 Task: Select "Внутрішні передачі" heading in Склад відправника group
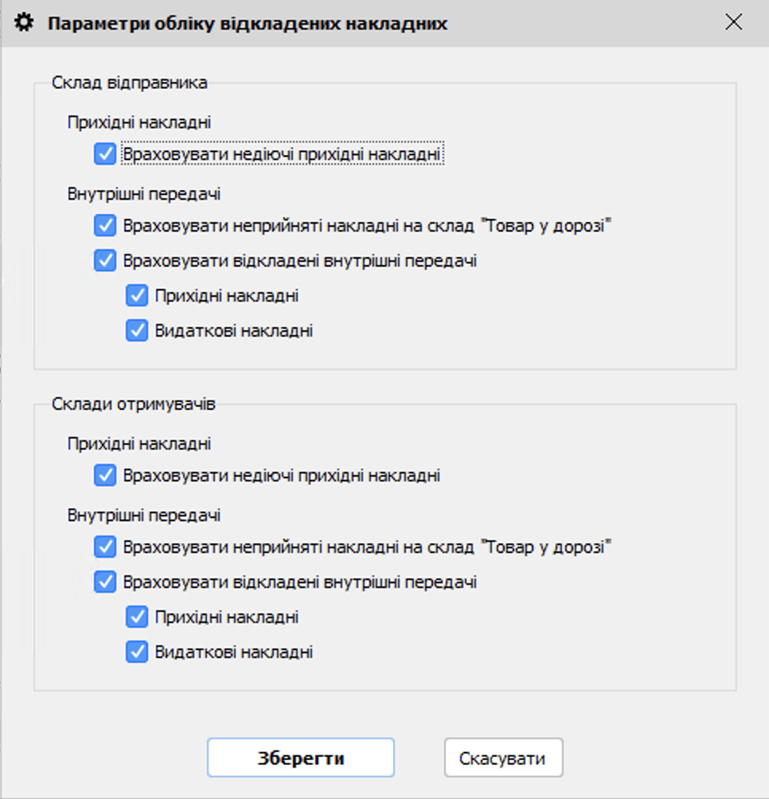point(144,194)
